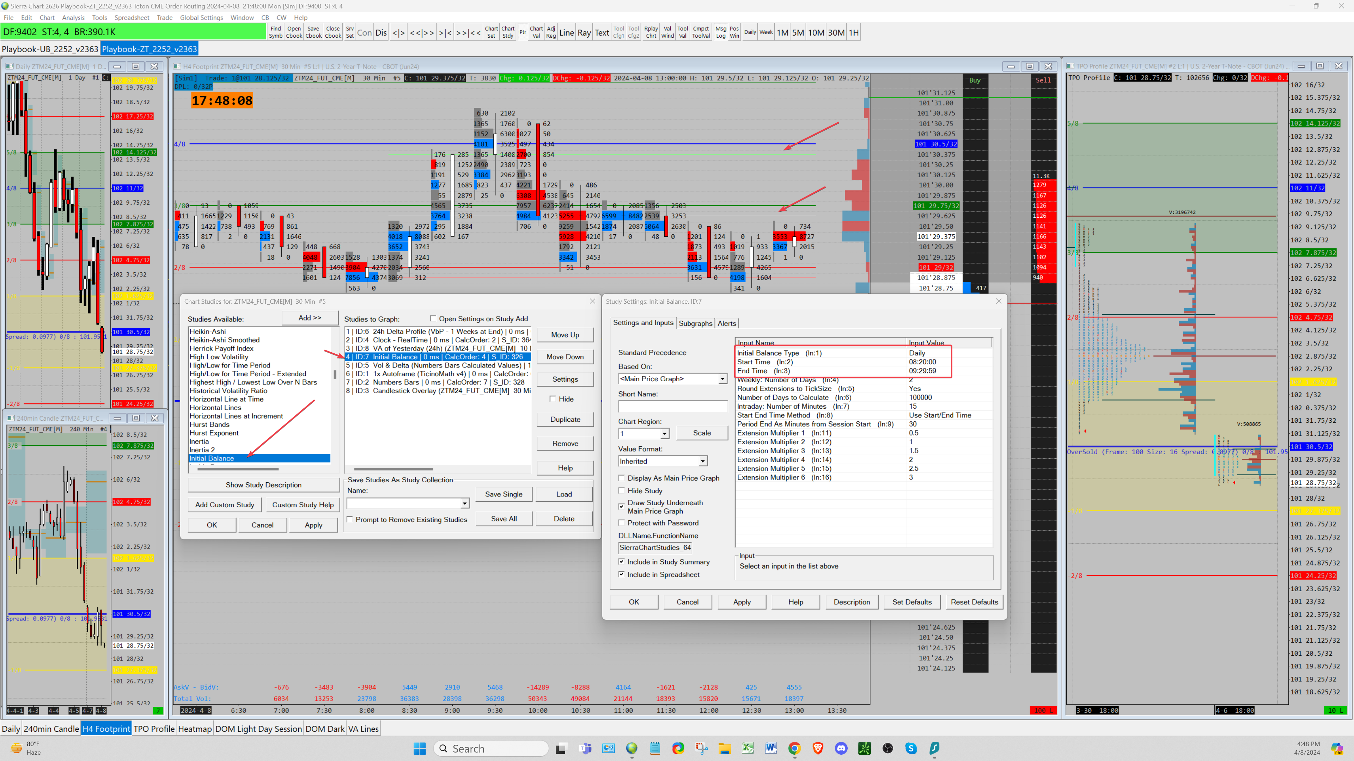Check the Hide Study checkbox
This screenshot has width=1354, height=761.
click(622, 490)
